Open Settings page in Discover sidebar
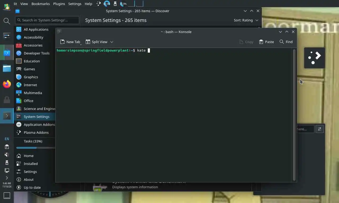Viewport: 339px width, 203px height. coord(35,172)
